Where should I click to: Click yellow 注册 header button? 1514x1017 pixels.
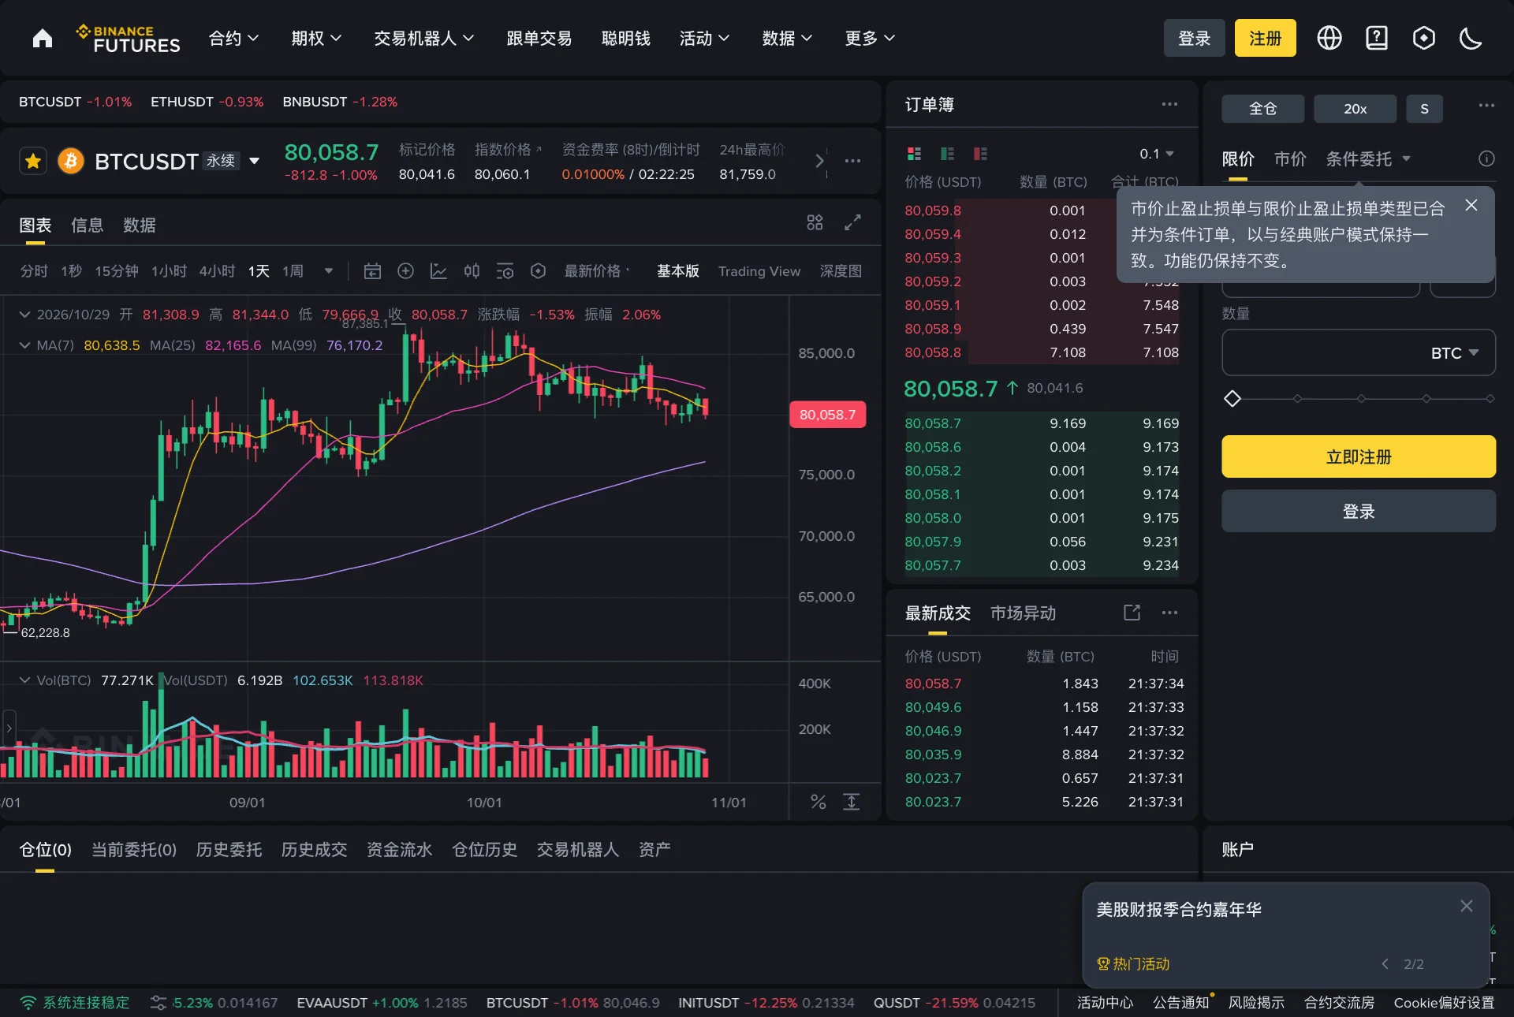tap(1265, 38)
